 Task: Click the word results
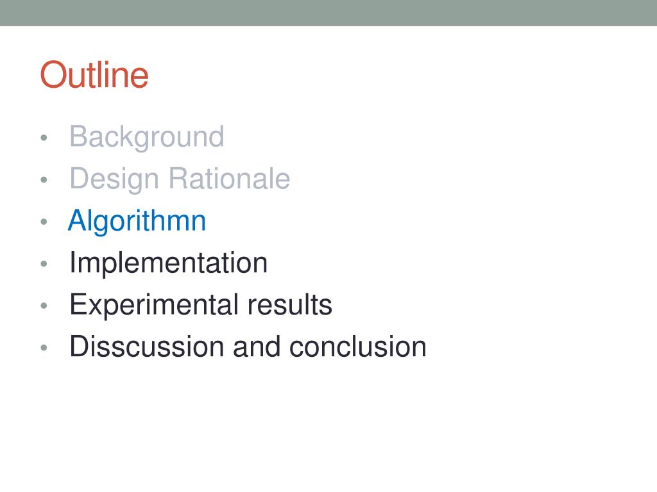click(x=290, y=305)
